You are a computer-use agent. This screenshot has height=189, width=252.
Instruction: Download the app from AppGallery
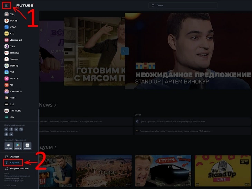tap(27, 146)
